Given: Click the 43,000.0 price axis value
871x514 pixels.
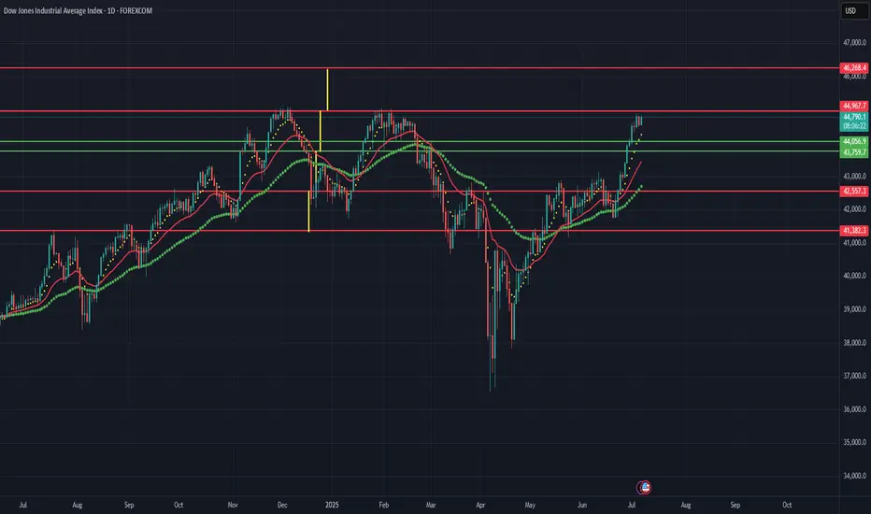Looking at the screenshot, I should point(854,176).
